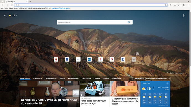
Task: Select the Dinheiro tab
Action: click(x=97, y=79)
